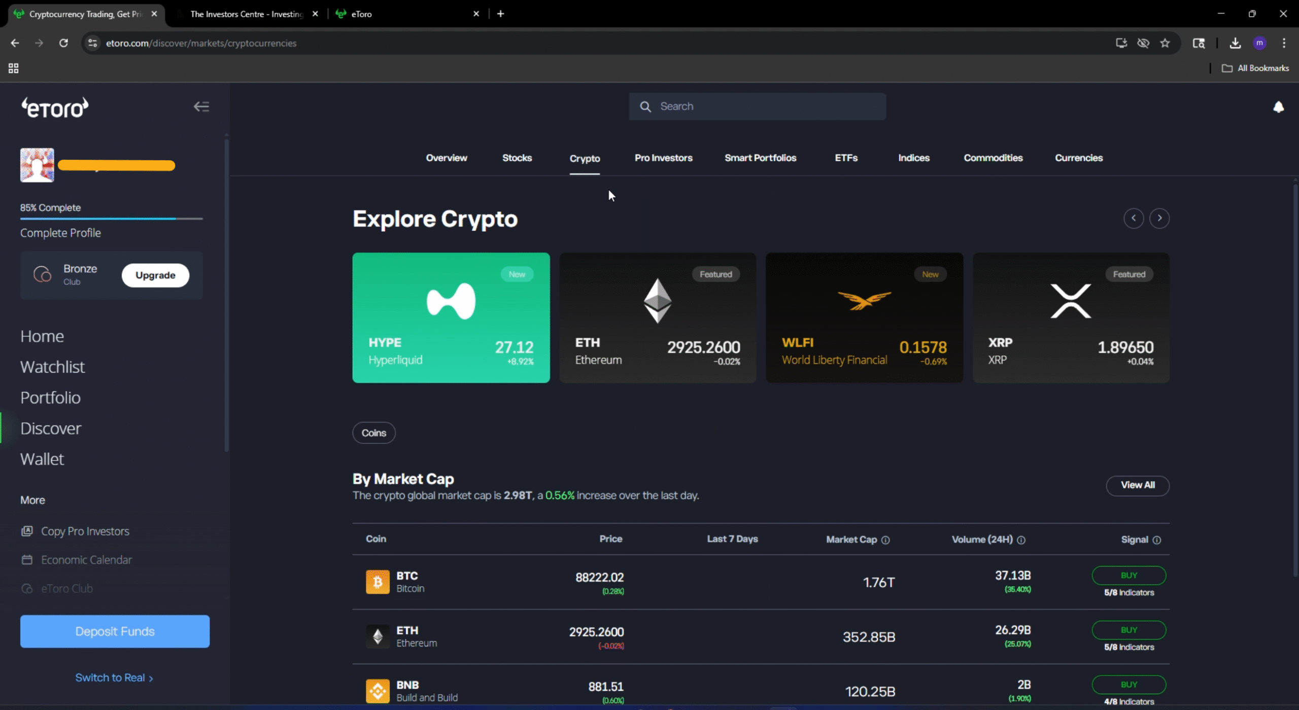Open Discover in sidebar
The image size is (1299, 710).
(51, 429)
